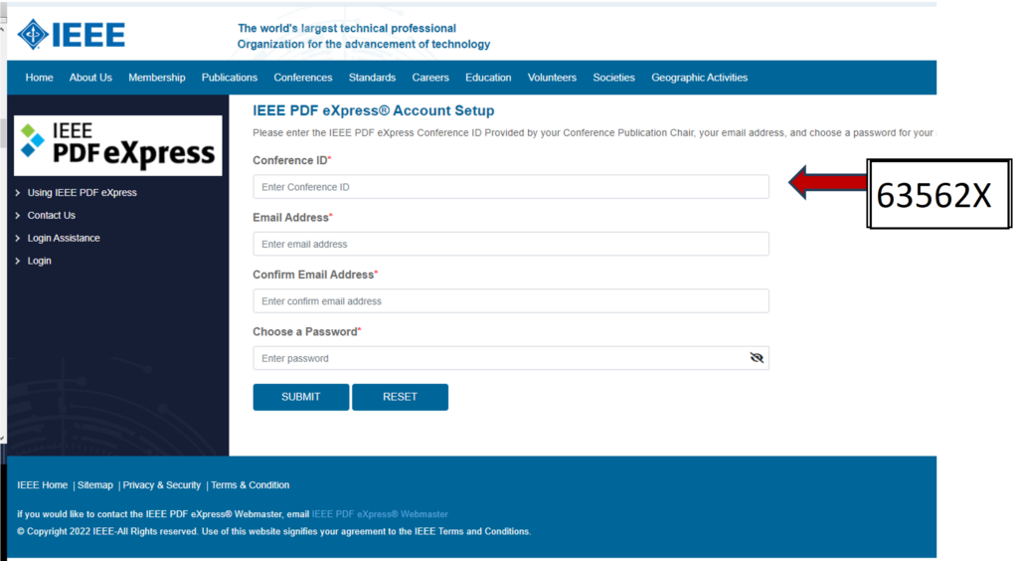The image size is (1018, 561).
Task: Select Geographic Activities in the navigation bar
Action: tap(699, 78)
